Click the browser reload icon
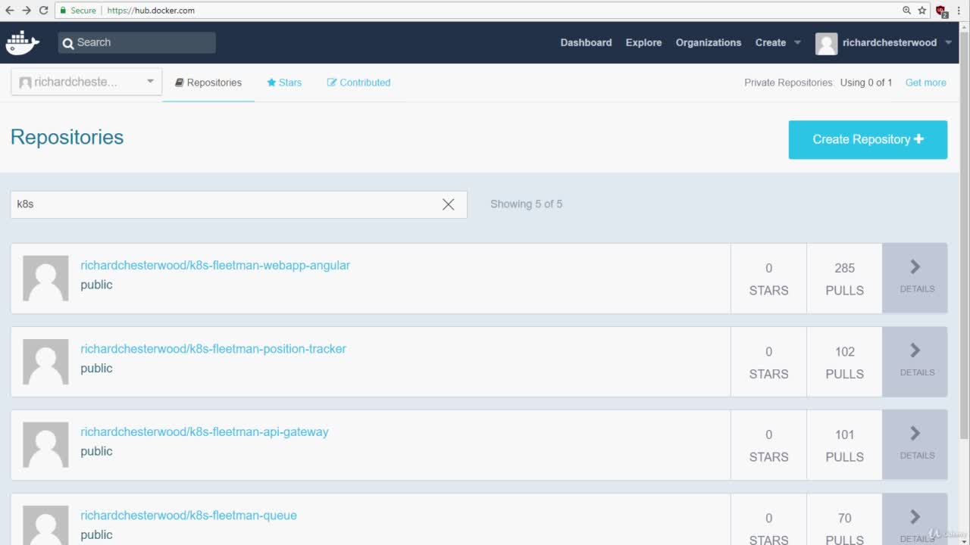The width and height of the screenshot is (970, 545). coord(43,11)
